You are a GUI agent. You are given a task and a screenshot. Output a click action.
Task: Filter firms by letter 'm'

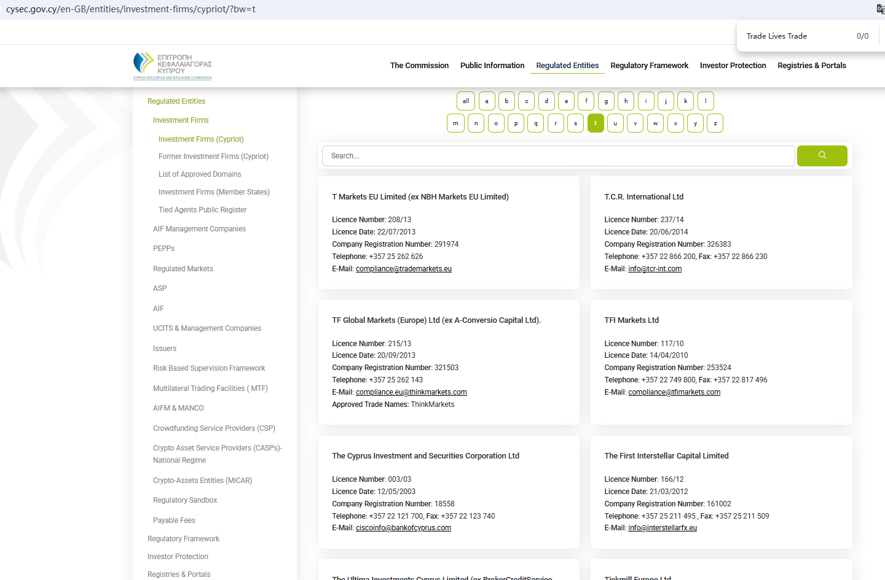455,123
